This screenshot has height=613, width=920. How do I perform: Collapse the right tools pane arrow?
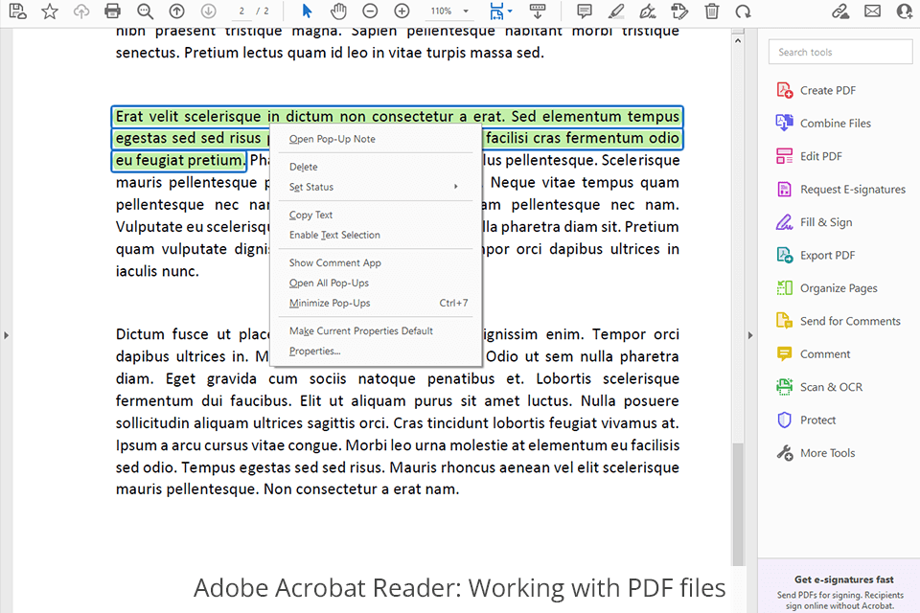coord(749,335)
